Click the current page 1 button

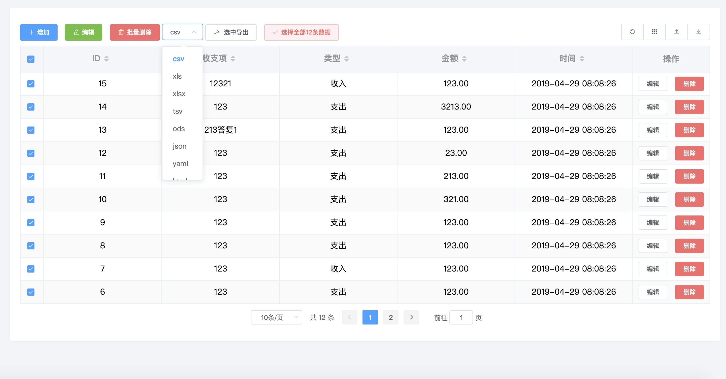[370, 317]
